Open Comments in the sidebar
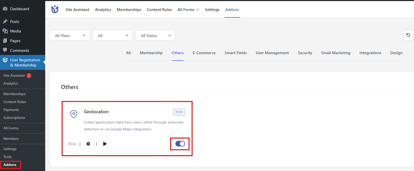The width and height of the screenshot is (414, 171). click(x=20, y=50)
